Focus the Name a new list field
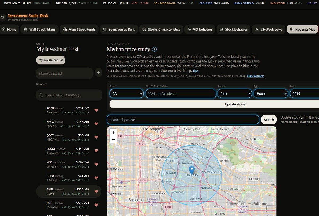Screen dimensions: 319x216 coord(64,74)
